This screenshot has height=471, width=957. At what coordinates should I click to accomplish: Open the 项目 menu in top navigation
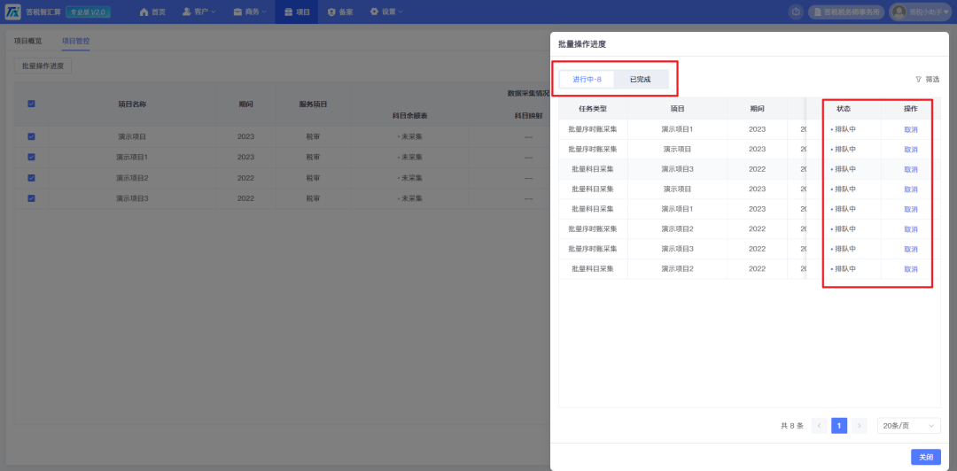(297, 12)
